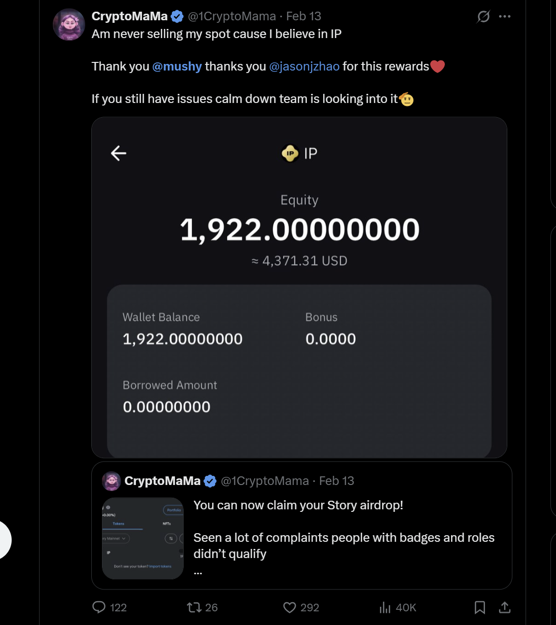Screen dimensions: 556x625
Task: Open the @mushy mention link
Action: [x=177, y=66]
